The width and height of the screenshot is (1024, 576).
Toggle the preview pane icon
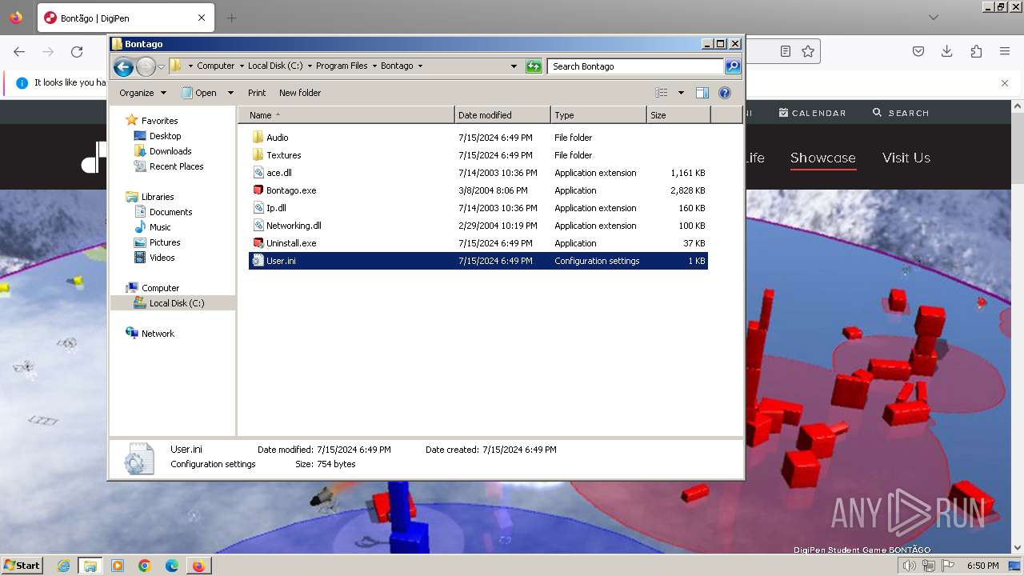coord(702,93)
